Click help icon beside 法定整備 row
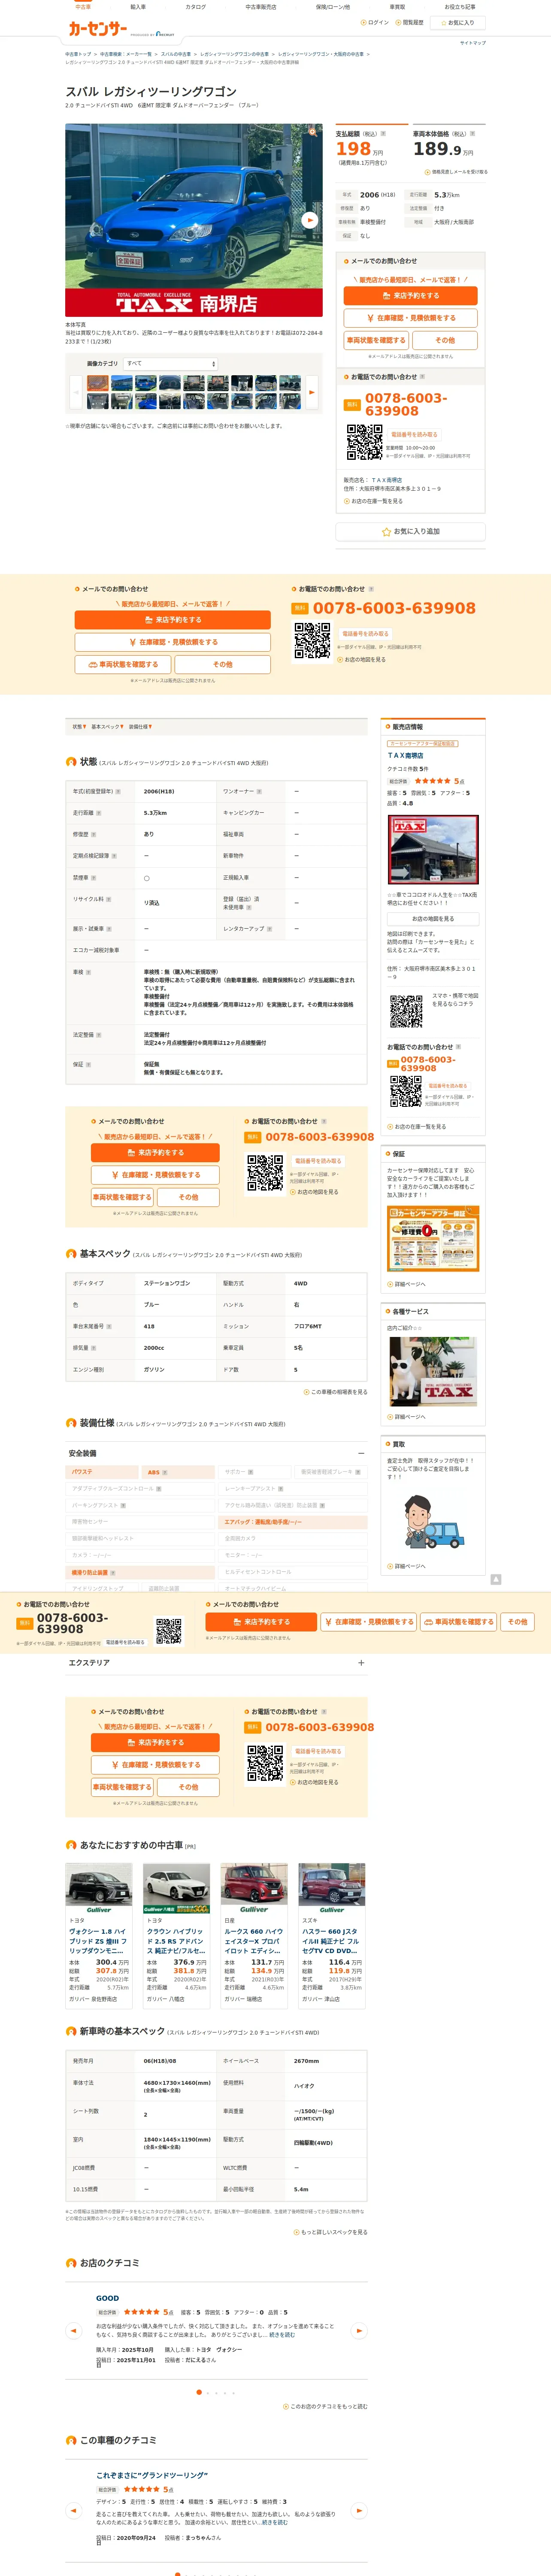The width and height of the screenshot is (551, 2576). [x=99, y=1035]
